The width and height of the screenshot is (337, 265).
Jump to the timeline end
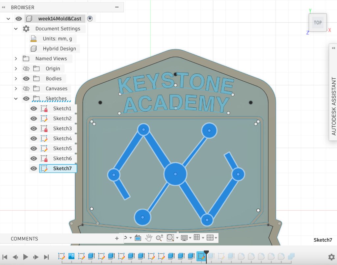point(46,257)
